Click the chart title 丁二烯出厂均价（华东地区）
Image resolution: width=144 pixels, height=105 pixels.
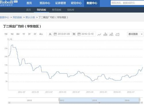click(x=22, y=26)
